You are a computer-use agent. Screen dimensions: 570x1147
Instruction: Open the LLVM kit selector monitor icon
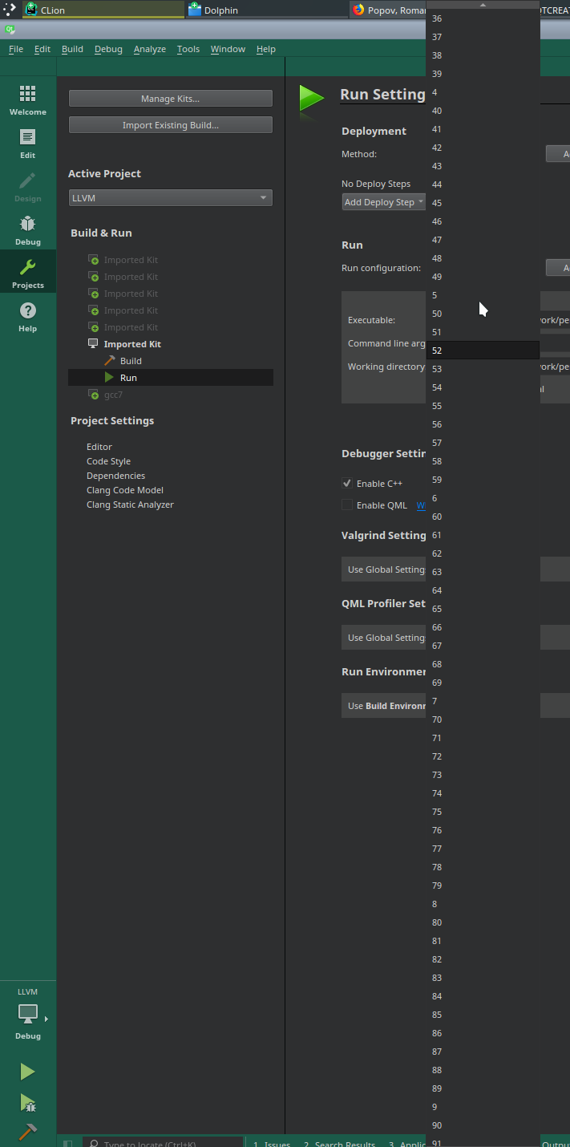pyautogui.click(x=28, y=1014)
